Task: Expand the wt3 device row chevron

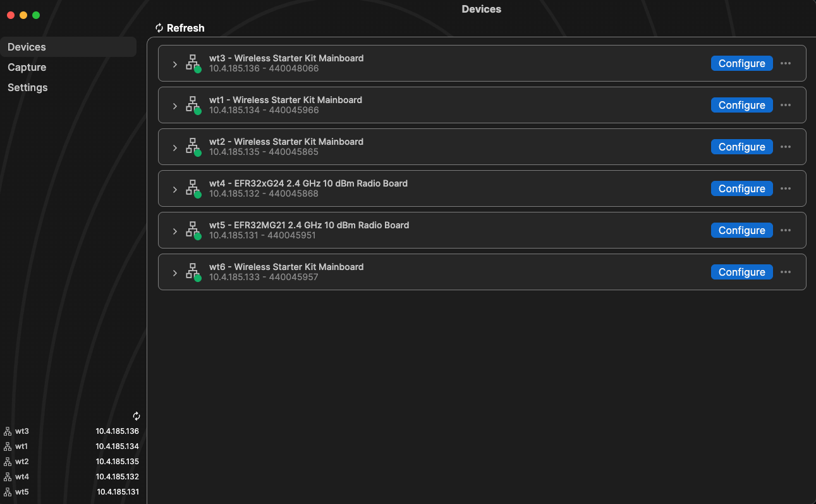Action: pyautogui.click(x=175, y=65)
